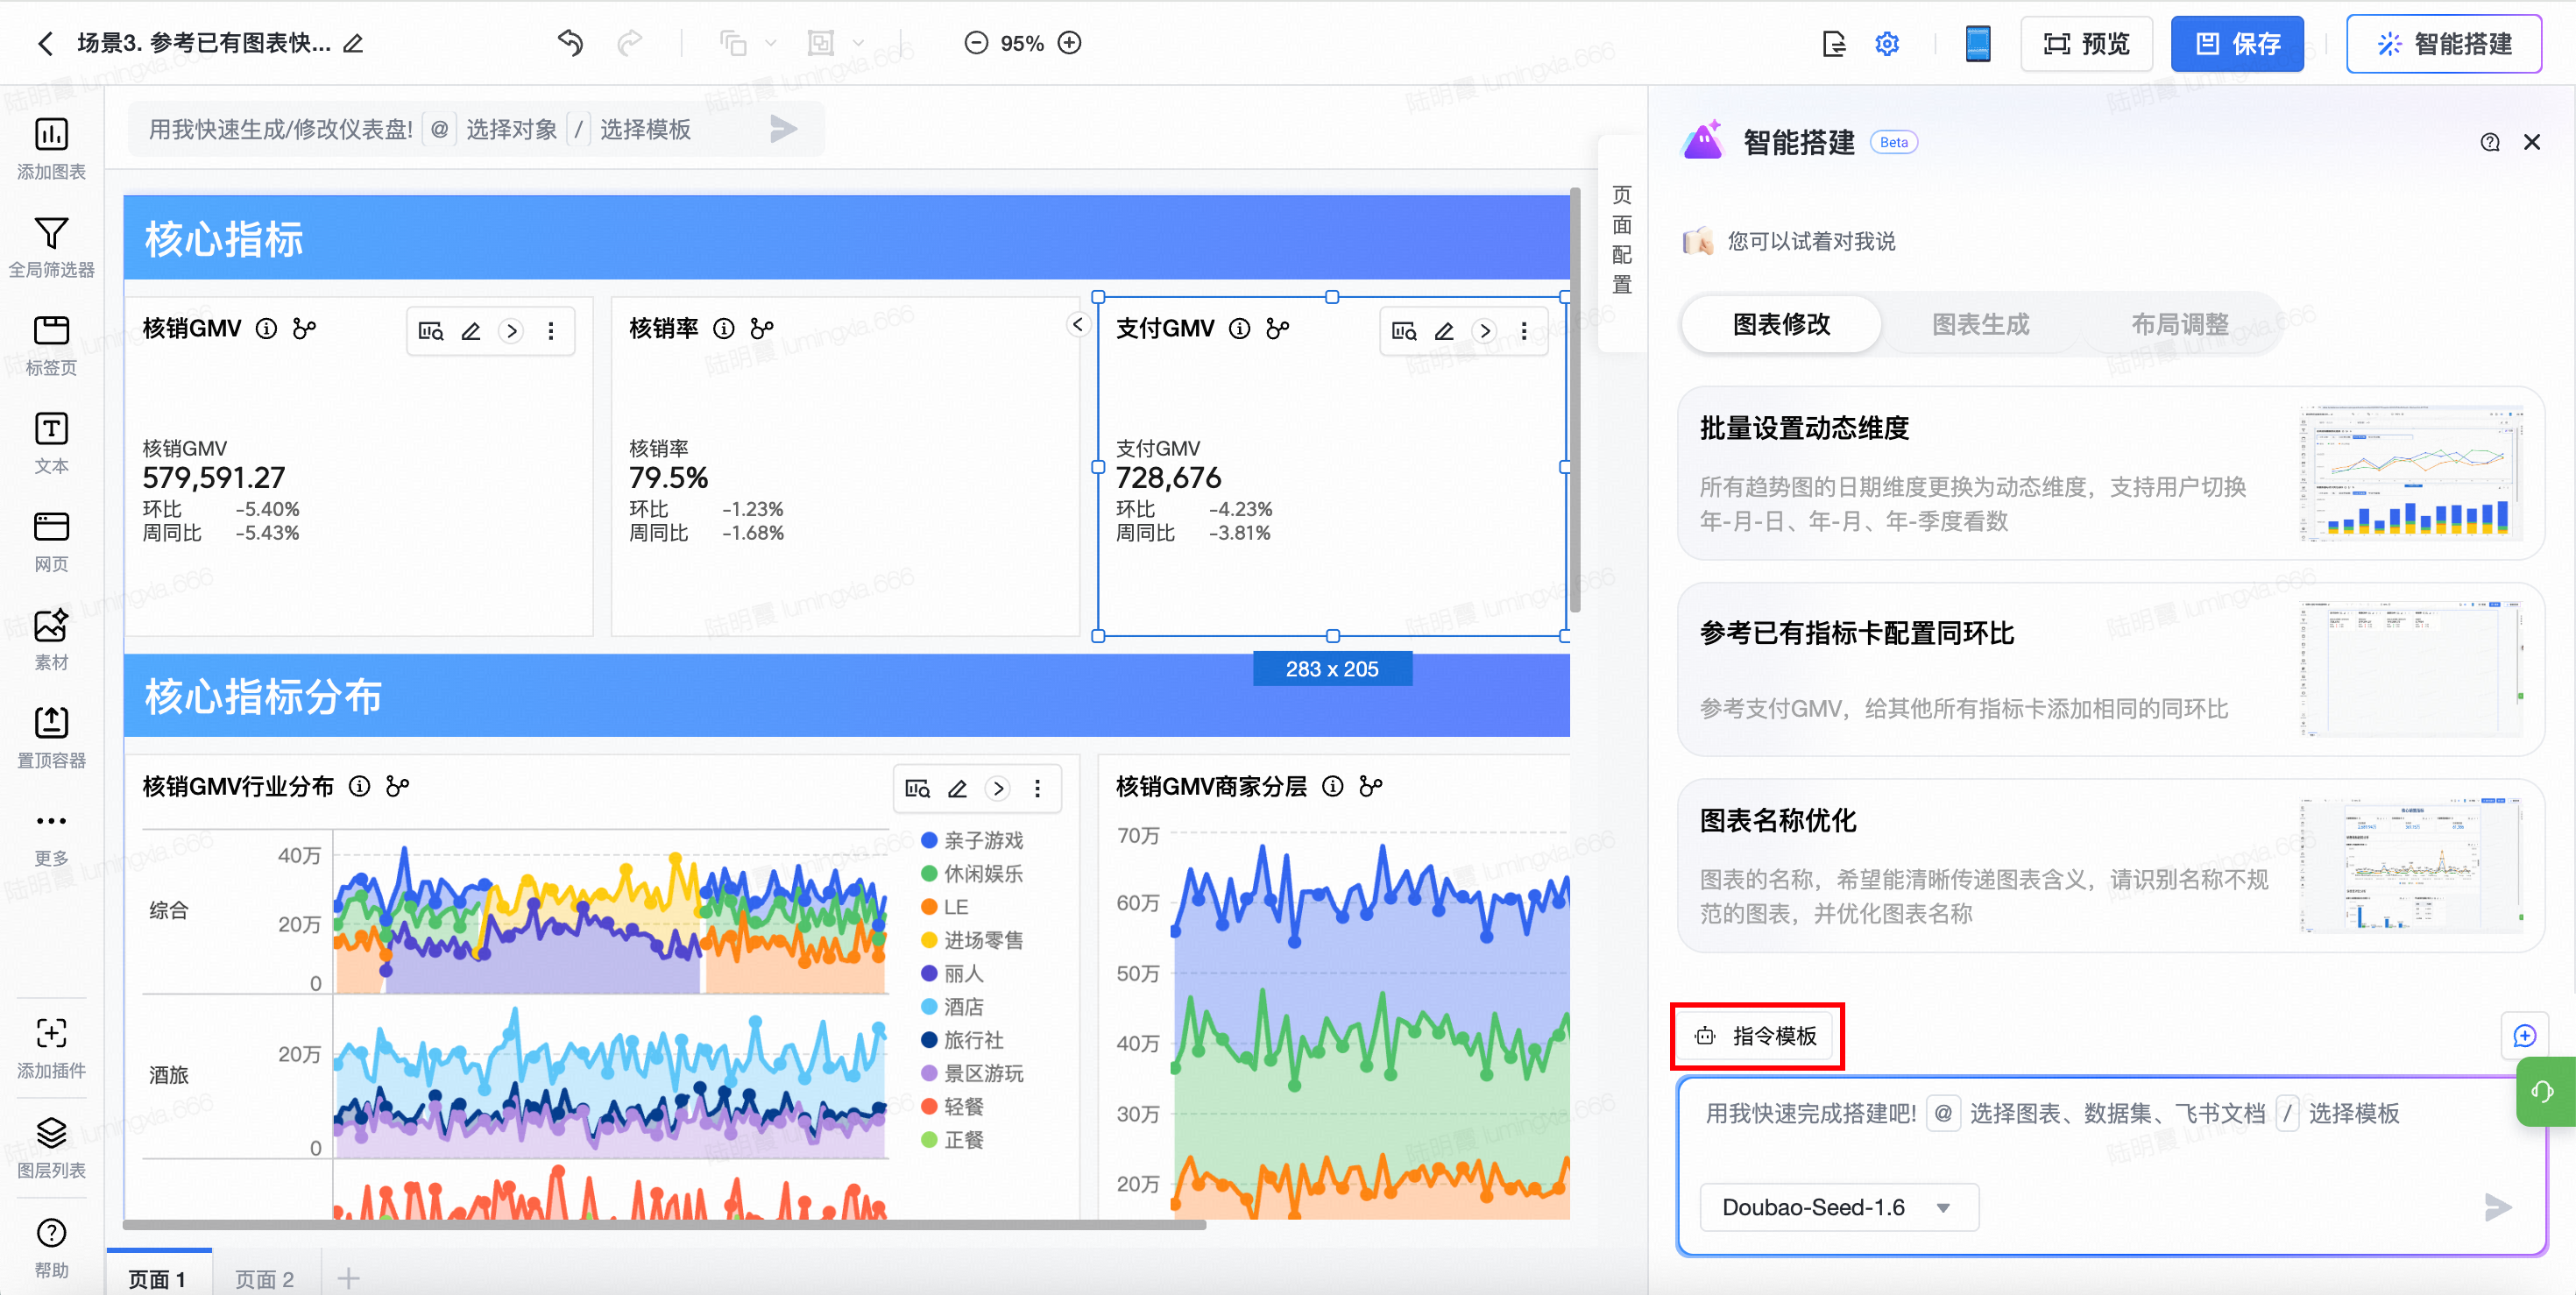Click the blue 保存 button

(x=2236, y=43)
